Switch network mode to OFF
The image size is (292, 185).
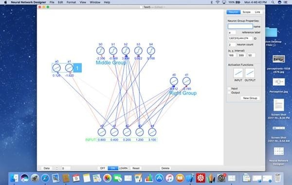[x=103, y=168]
